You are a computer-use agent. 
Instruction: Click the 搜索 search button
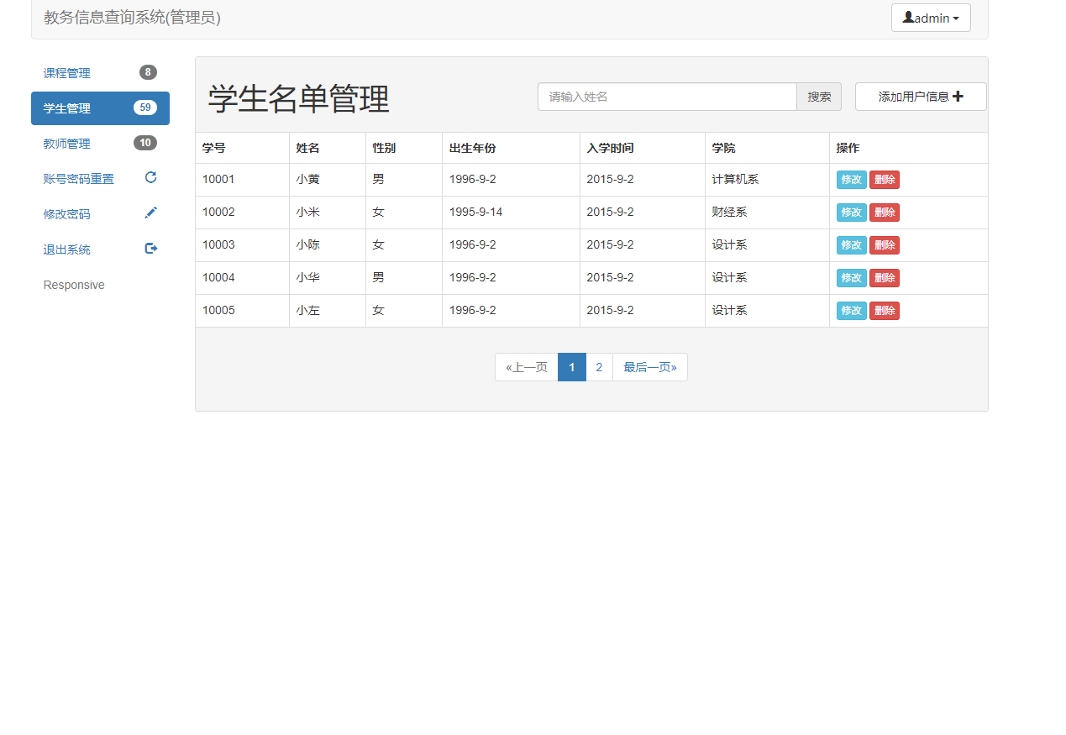818,96
